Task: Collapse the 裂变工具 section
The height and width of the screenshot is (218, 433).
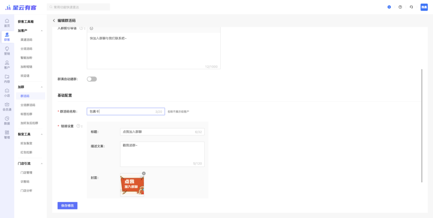Action: click(x=42, y=135)
